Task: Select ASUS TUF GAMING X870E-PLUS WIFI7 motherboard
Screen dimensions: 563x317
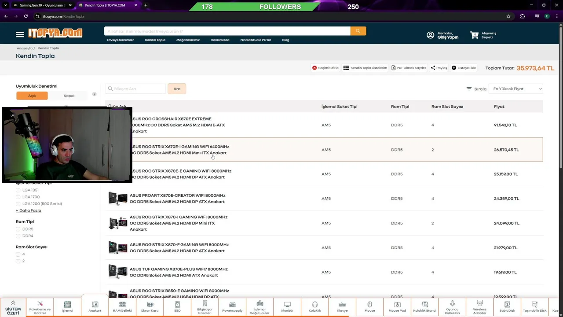Action: pyautogui.click(x=179, y=272)
